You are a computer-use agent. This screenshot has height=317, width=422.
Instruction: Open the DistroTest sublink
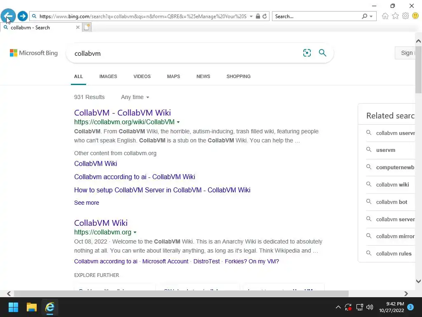coord(206,261)
